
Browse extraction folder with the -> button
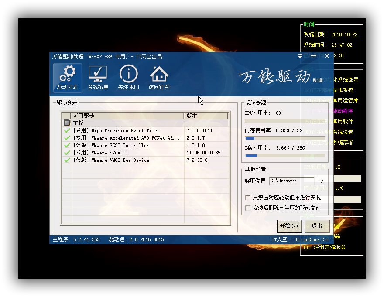[321, 181]
